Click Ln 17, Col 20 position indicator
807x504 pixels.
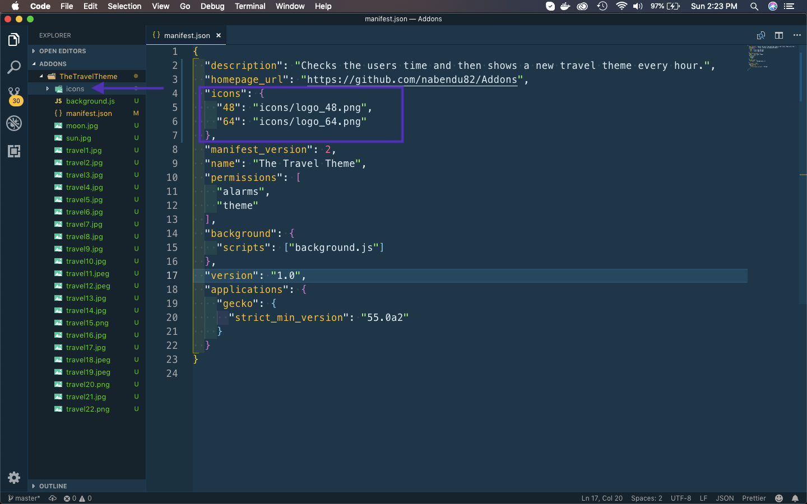[x=602, y=498]
